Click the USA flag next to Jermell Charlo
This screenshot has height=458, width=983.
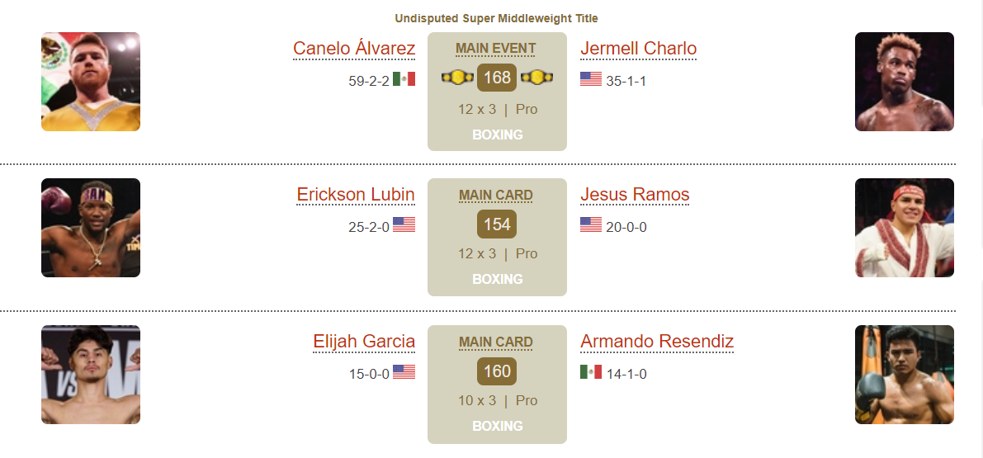pos(591,79)
